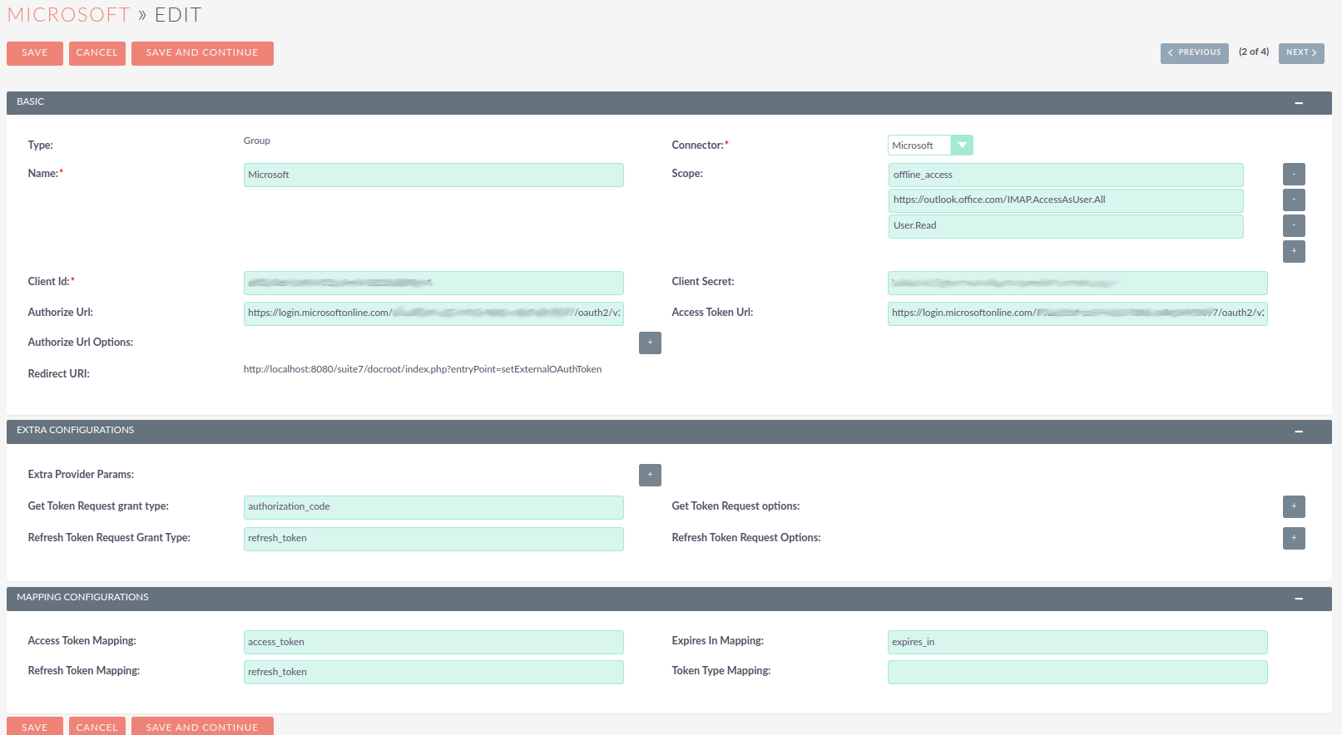Edit the Expires In Mapping field
The height and width of the screenshot is (735, 1342).
[1077, 642]
